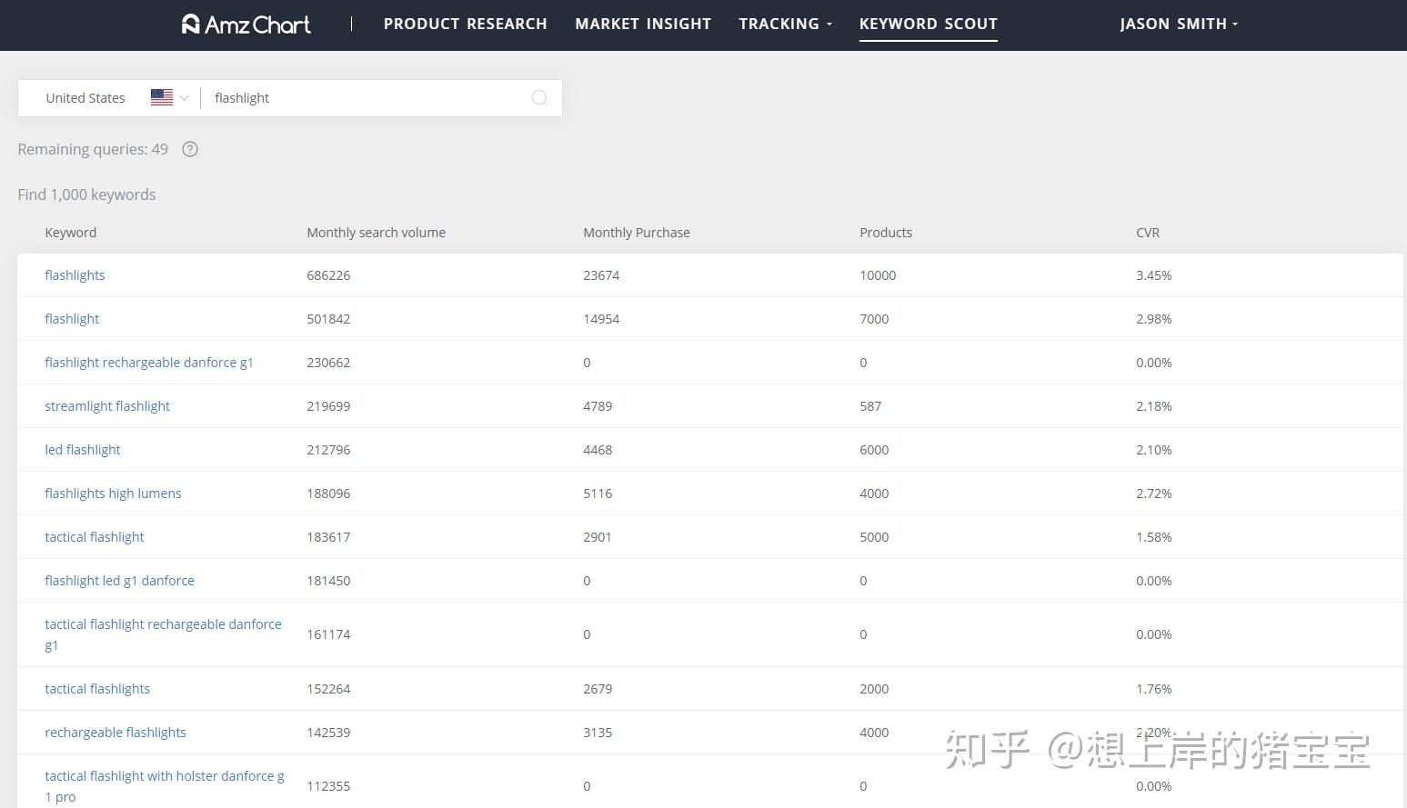Click search volume value 181450
Screen dimensions: 1407x808
(x=328, y=581)
